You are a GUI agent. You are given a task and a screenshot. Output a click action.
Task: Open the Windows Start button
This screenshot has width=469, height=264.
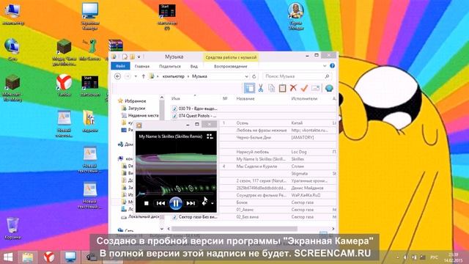[8, 257]
